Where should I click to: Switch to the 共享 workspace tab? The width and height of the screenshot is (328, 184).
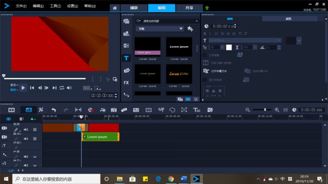click(189, 8)
